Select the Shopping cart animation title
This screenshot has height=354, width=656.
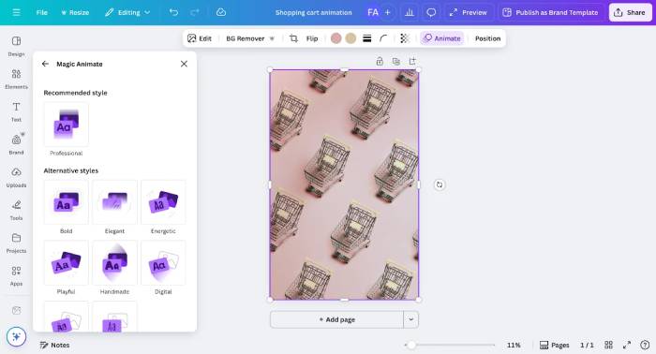click(313, 12)
